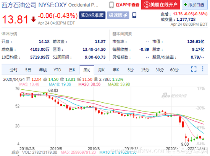Select the 月K chart tab
The width and height of the screenshot is (210, 156).
pyautogui.click(x=101, y=70)
